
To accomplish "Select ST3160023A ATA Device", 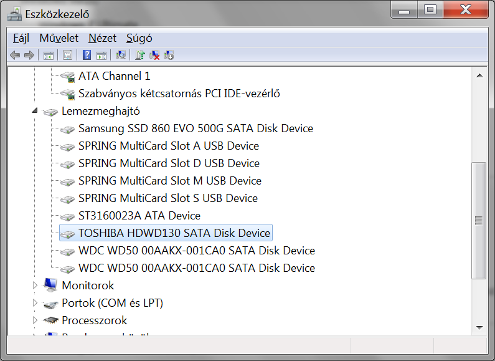I will click(x=139, y=216).
